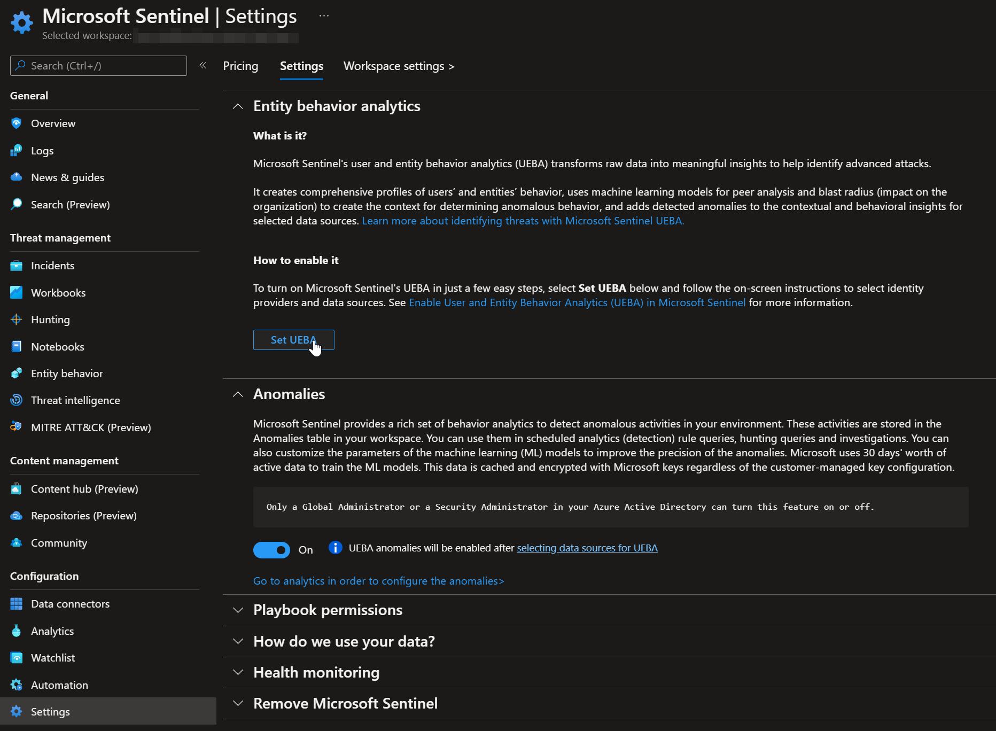
Task: Click the Watchlist icon
Action: [x=17, y=658]
